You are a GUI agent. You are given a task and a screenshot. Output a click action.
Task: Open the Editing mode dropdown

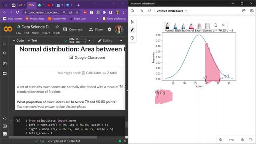coord(105,40)
